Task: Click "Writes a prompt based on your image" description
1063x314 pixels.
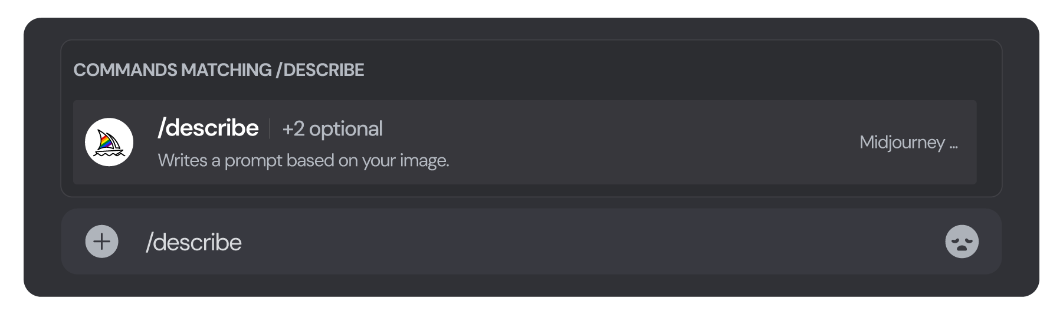Action: pyautogui.click(x=303, y=160)
